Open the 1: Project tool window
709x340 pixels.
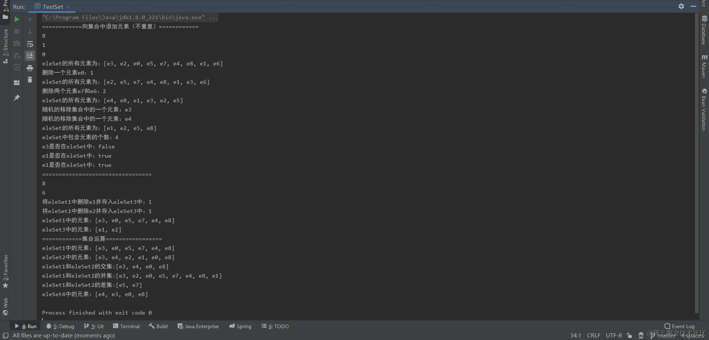5,10
